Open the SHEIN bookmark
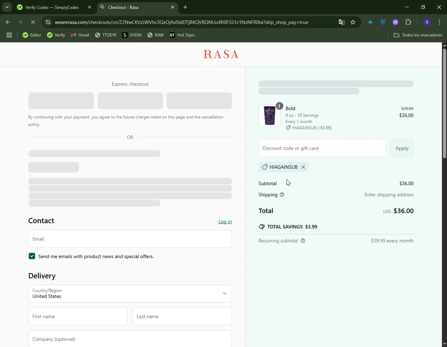Image resolution: width=447 pixels, height=347 pixels. click(x=132, y=35)
